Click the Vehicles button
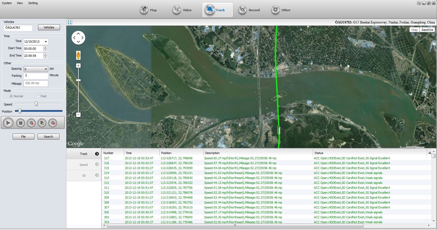The height and width of the screenshot is (230, 437). point(49,27)
